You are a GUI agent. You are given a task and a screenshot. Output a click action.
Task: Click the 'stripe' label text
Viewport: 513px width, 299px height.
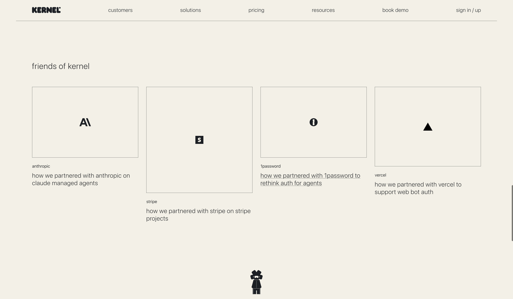pyautogui.click(x=152, y=202)
